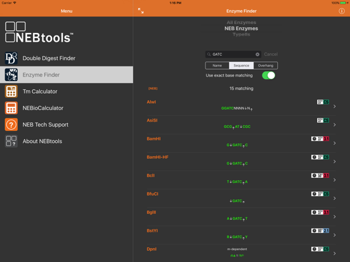This screenshot has height=262, width=350.
Task: Tap the DpnI CS buffer badge
Action: (320, 249)
